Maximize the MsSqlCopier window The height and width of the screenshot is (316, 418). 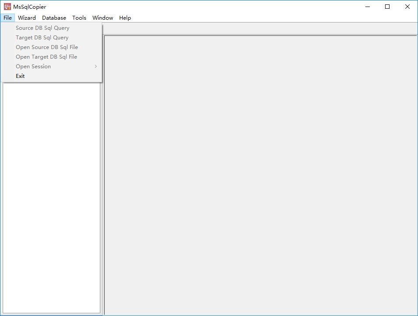pos(387,7)
